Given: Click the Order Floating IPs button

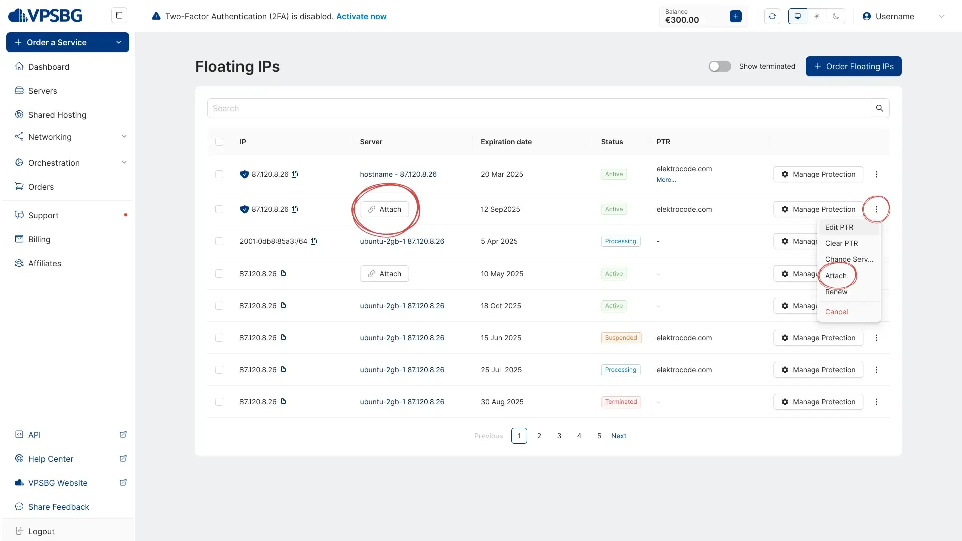Looking at the screenshot, I should pyautogui.click(x=853, y=66).
